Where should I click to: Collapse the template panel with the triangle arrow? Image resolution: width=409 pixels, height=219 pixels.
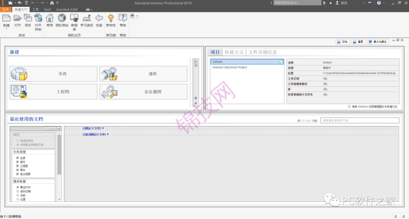tap(195, 103)
